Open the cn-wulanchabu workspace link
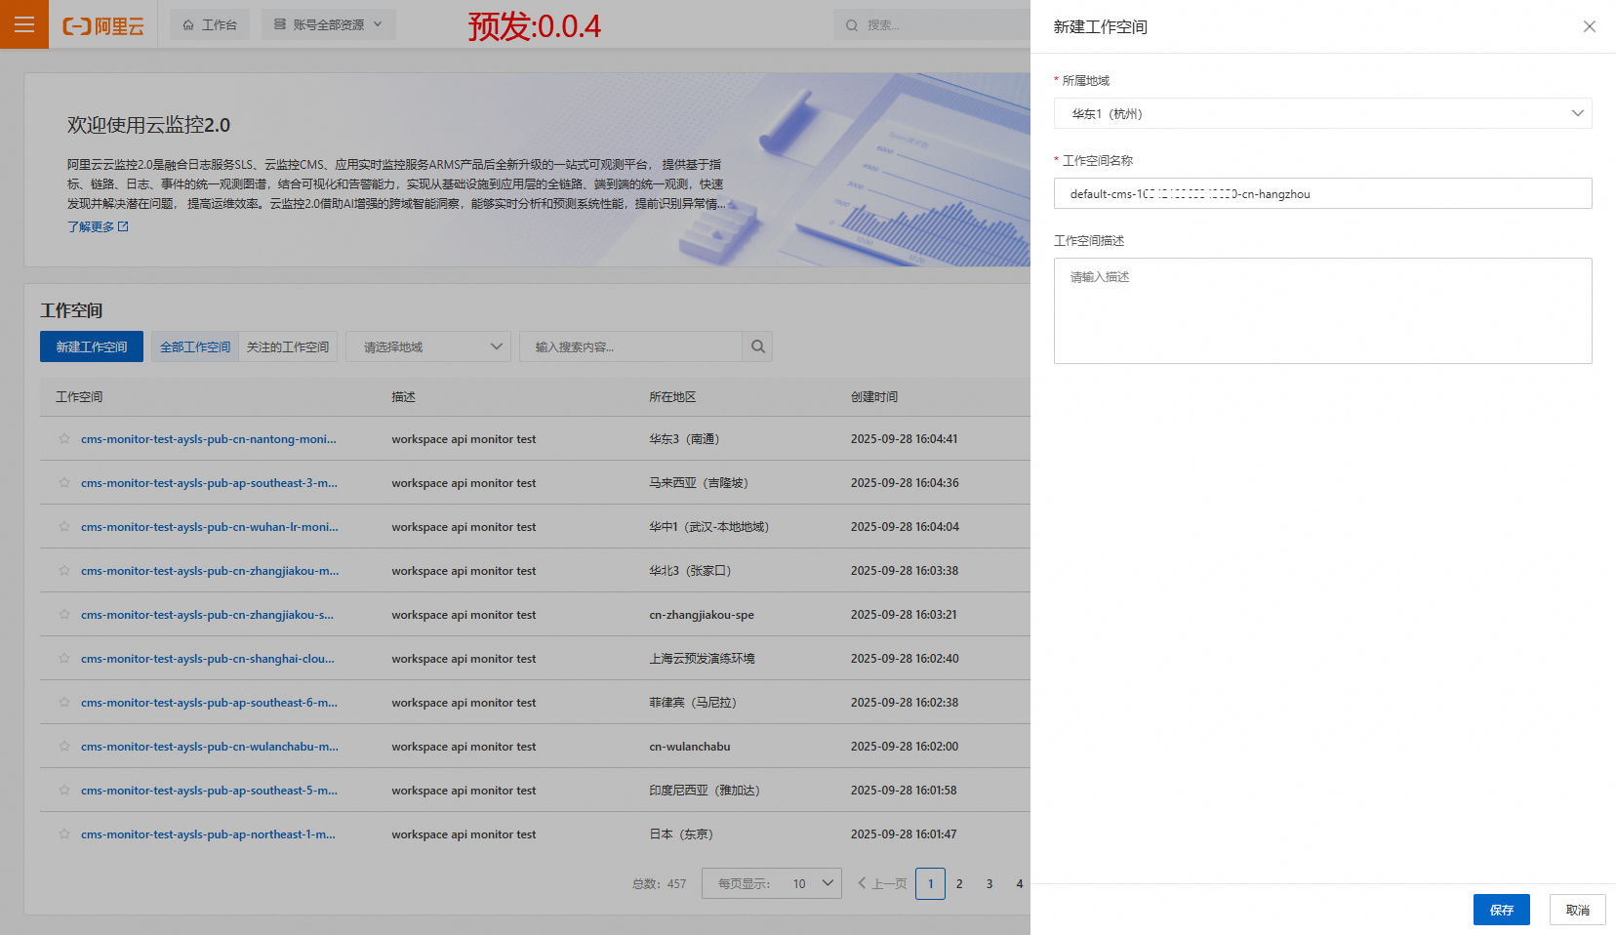This screenshot has width=1616, height=935. 210,747
